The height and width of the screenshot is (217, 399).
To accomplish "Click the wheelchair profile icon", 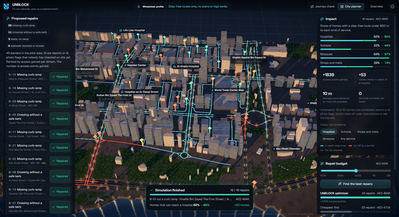I will [139, 6].
